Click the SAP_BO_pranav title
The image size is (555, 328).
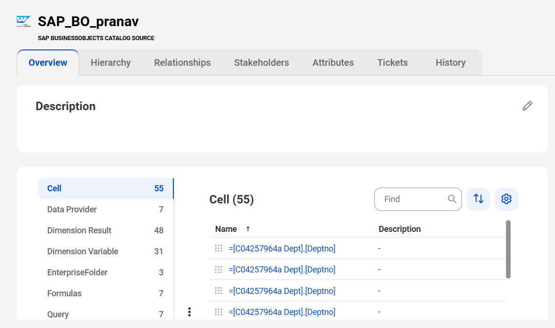coord(88,21)
